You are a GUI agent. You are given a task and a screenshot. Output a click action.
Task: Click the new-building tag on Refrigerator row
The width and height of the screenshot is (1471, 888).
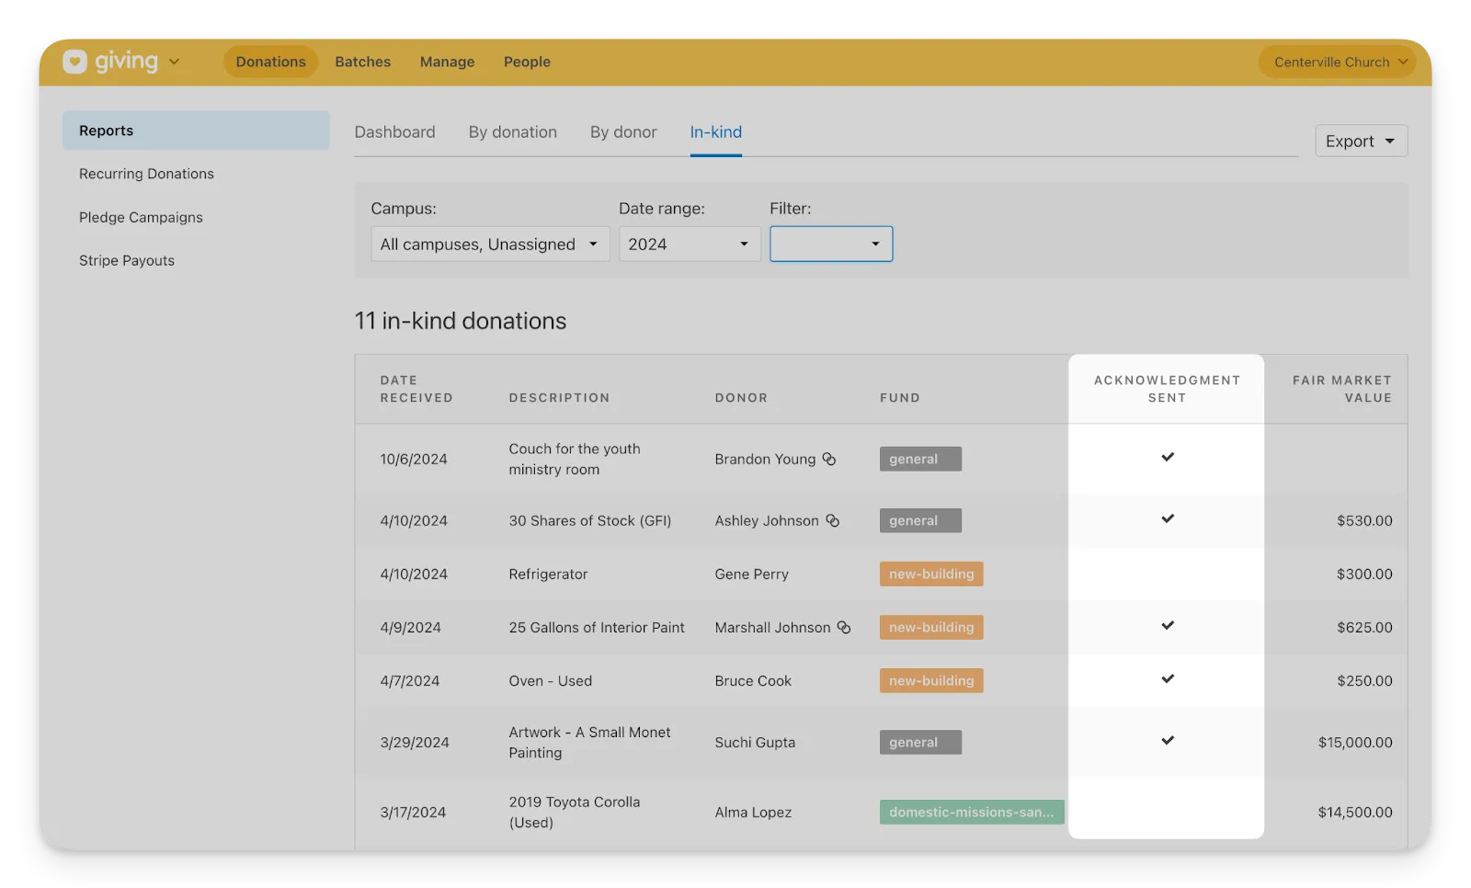[930, 575]
